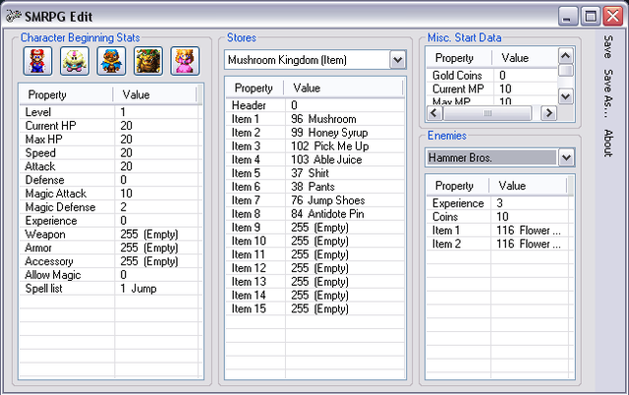629x395 pixels.
Task: Select the Mallow character icon
Action: click(x=75, y=61)
